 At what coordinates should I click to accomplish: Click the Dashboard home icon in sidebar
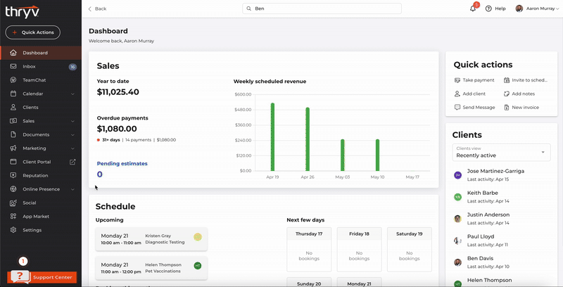click(13, 53)
